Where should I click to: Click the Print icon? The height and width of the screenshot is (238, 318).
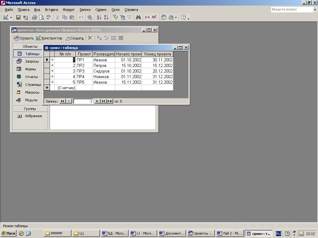[x=34, y=17]
